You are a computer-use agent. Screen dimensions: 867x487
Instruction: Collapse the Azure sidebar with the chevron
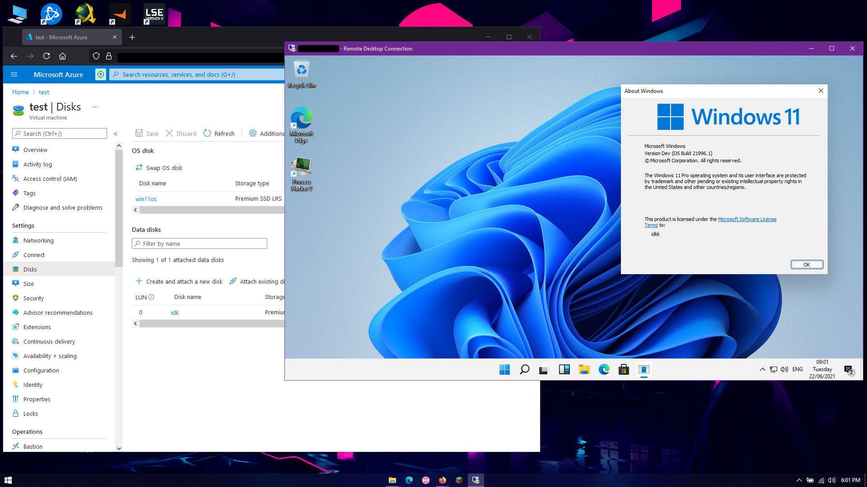coord(116,133)
